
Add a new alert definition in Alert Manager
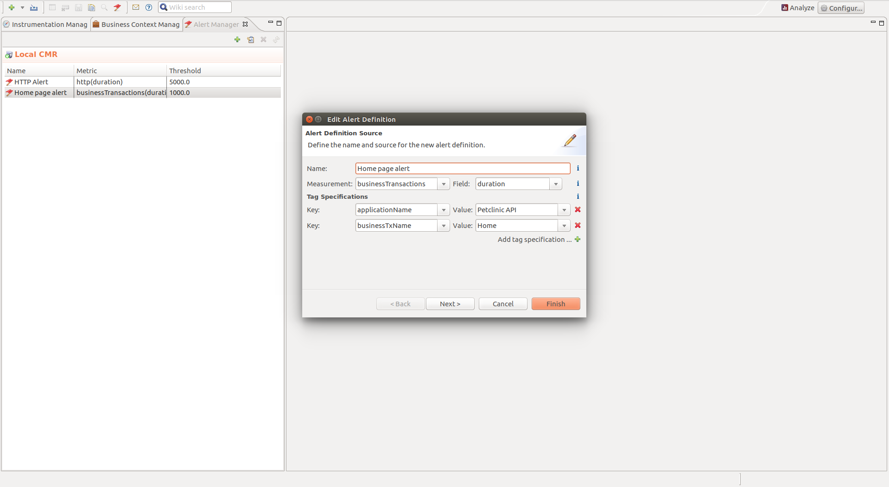[x=237, y=40]
